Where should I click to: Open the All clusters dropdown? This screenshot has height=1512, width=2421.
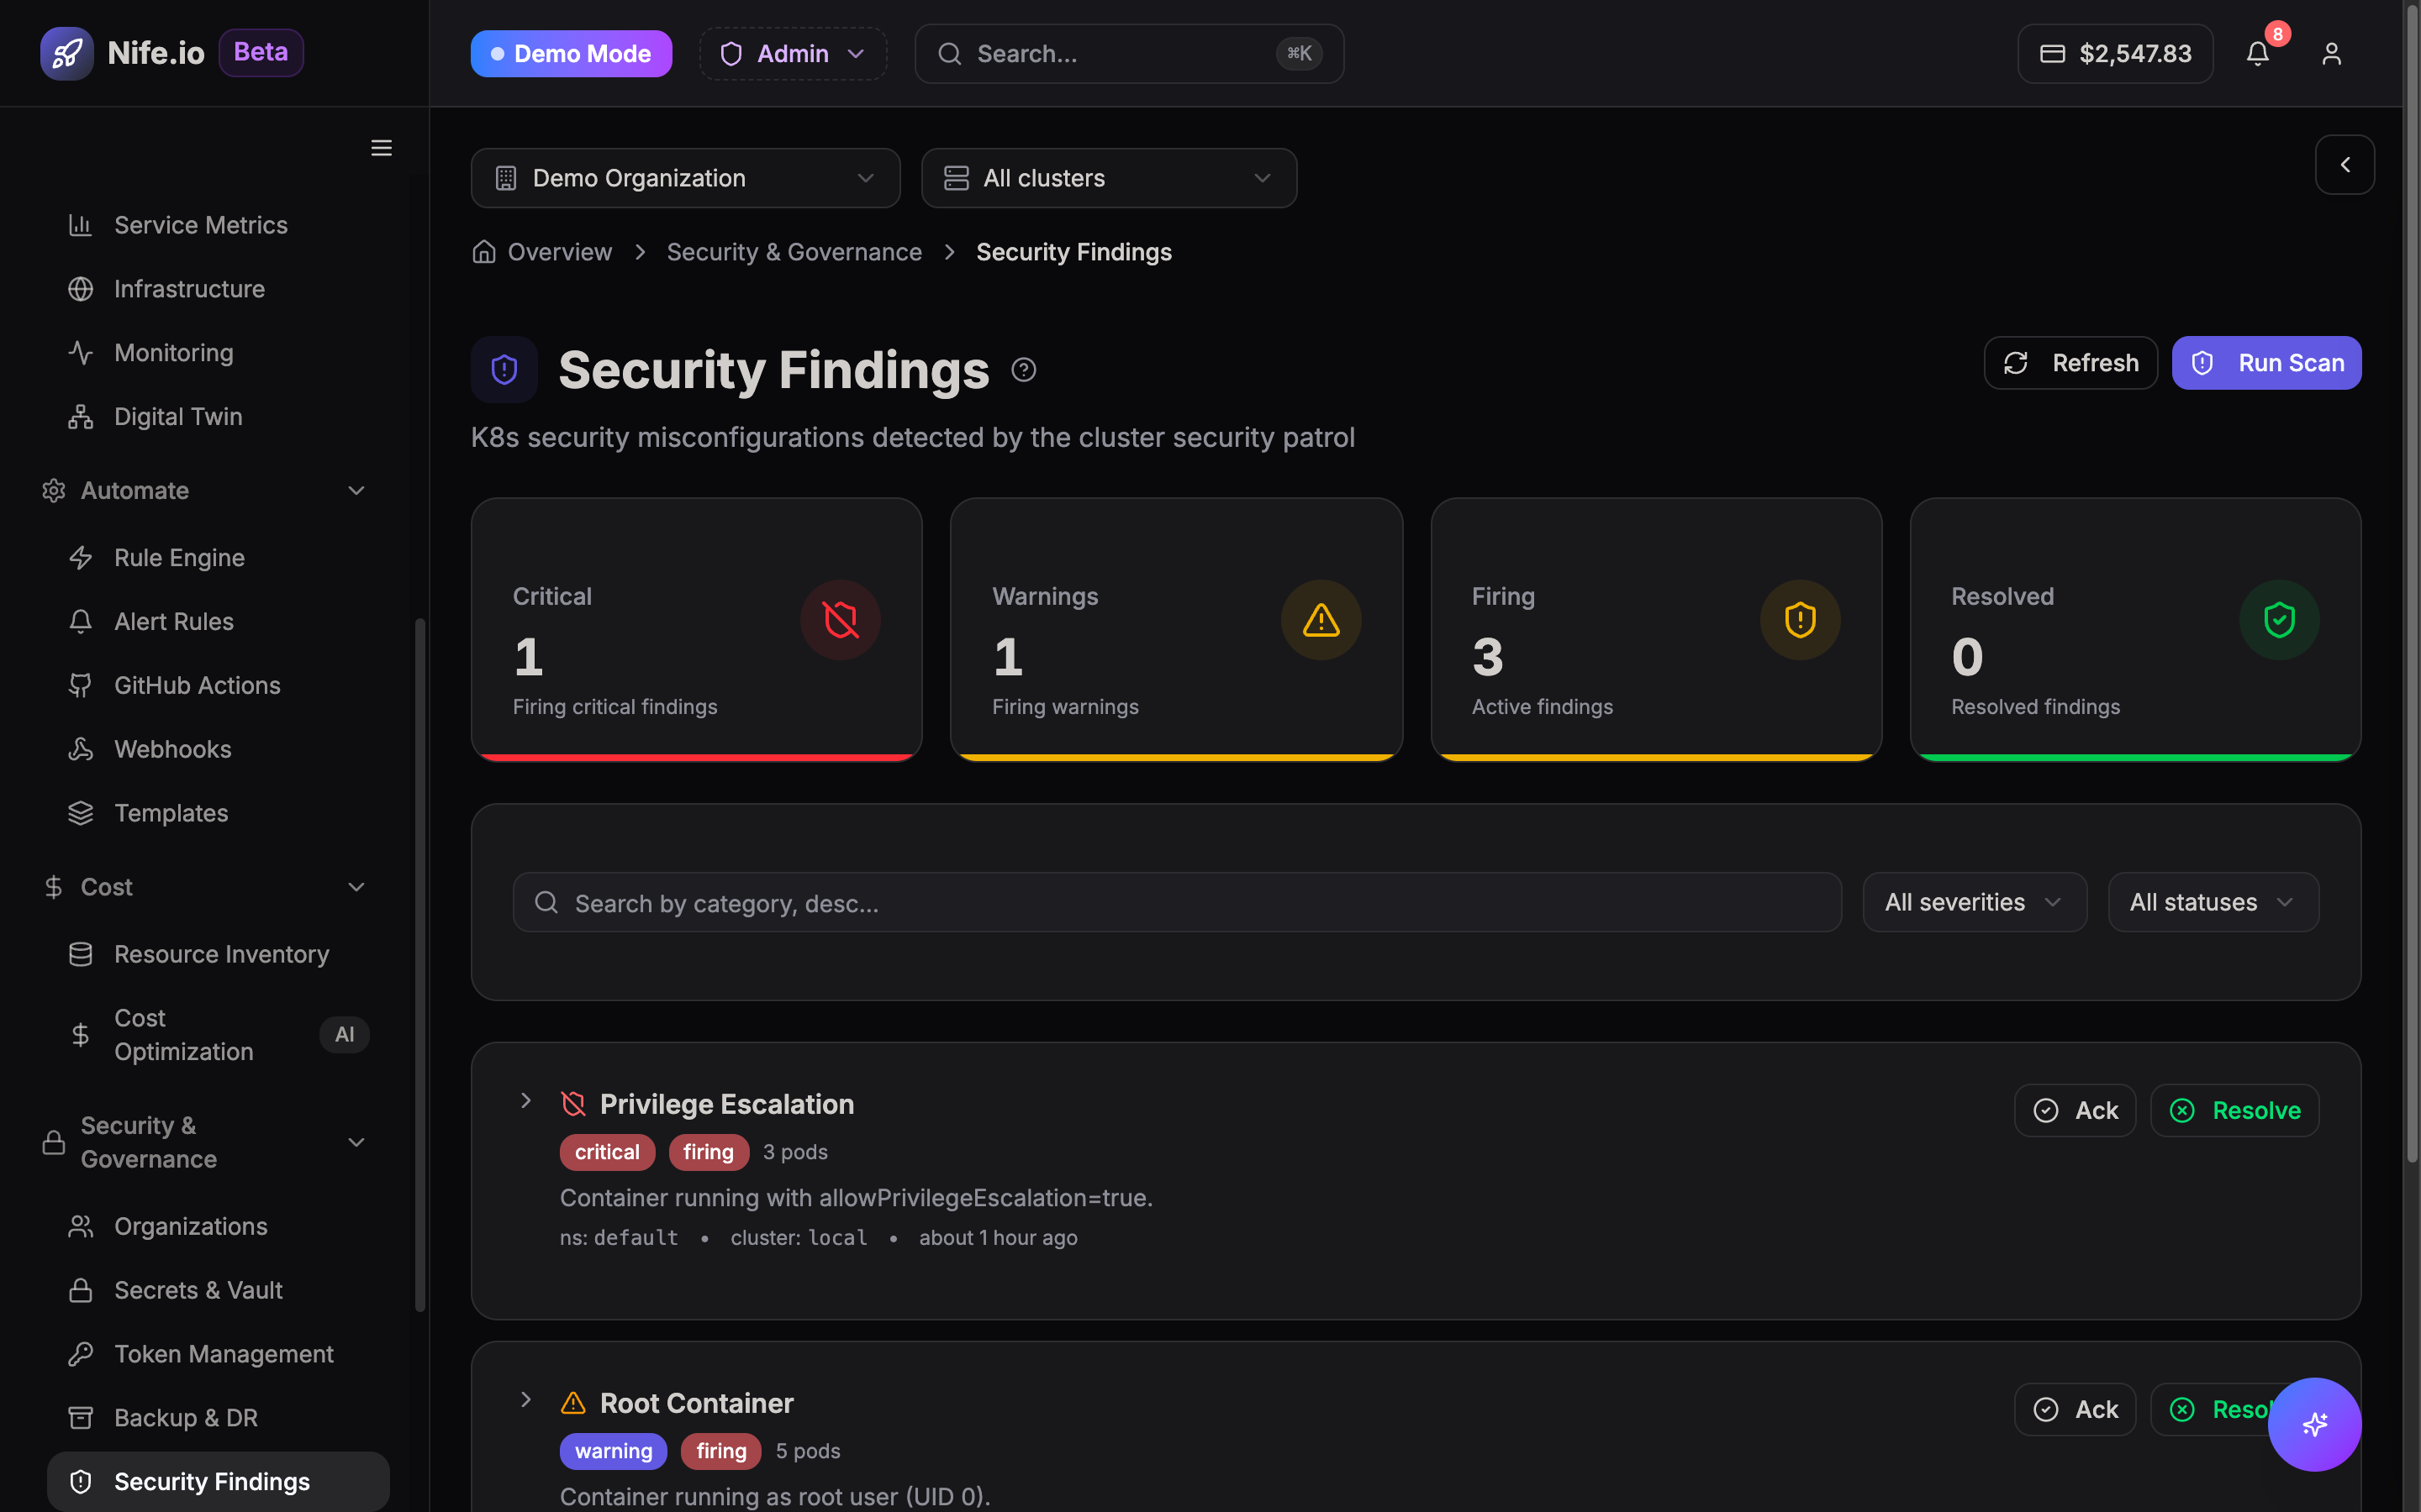pyautogui.click(x=1109, y=178)
